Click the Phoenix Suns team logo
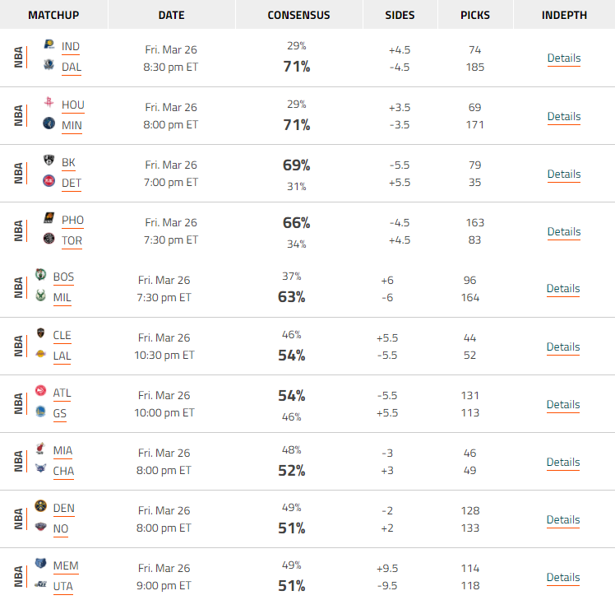The height and width of the screenshot is (614, 615). click(49, 218)
